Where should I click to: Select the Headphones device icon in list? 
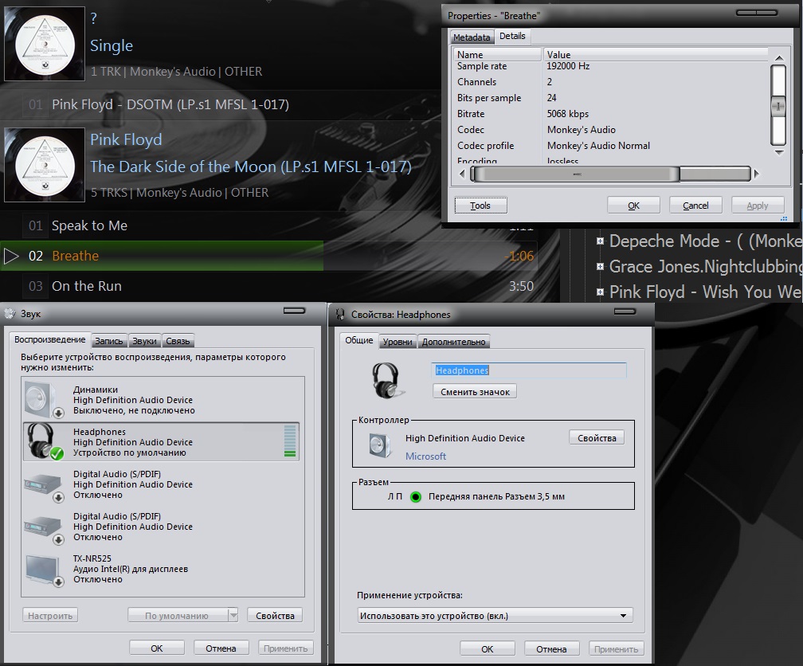41,441
